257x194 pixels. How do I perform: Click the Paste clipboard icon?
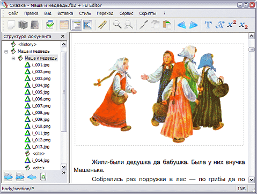coord(167,25)
